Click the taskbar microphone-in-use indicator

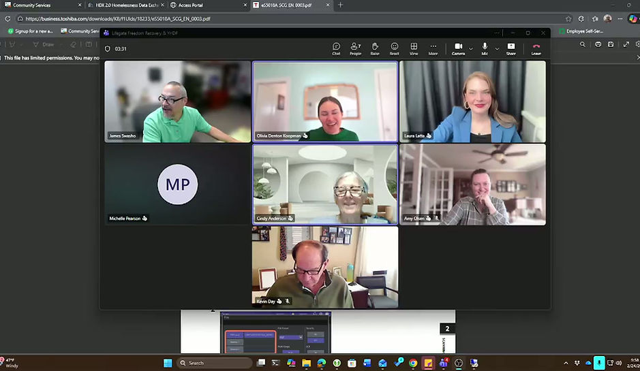click(x=599, y=363)
